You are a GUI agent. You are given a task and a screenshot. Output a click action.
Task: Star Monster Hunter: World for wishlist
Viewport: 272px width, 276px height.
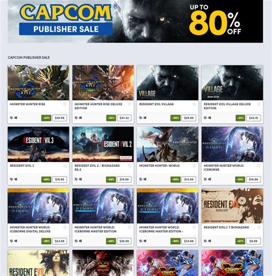click(194, 166)
